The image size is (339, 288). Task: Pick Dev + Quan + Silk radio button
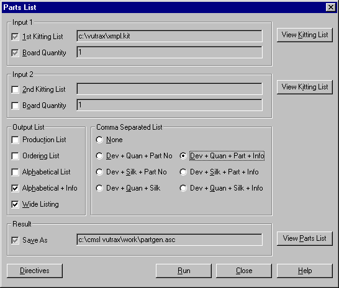click(99, 188)
